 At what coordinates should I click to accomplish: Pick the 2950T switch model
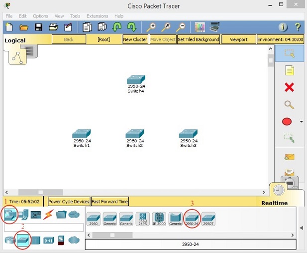208,219
